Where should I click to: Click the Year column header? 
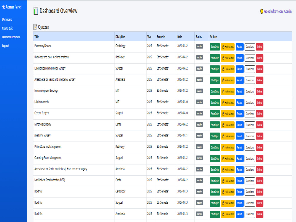click(151, 37)
